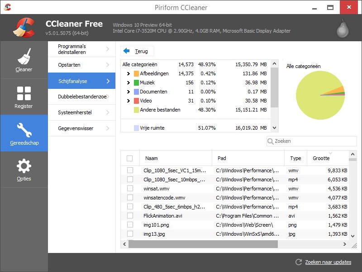
Task: Tick the select-all checkbox in the Naam header
Action: tap(130, 158)
